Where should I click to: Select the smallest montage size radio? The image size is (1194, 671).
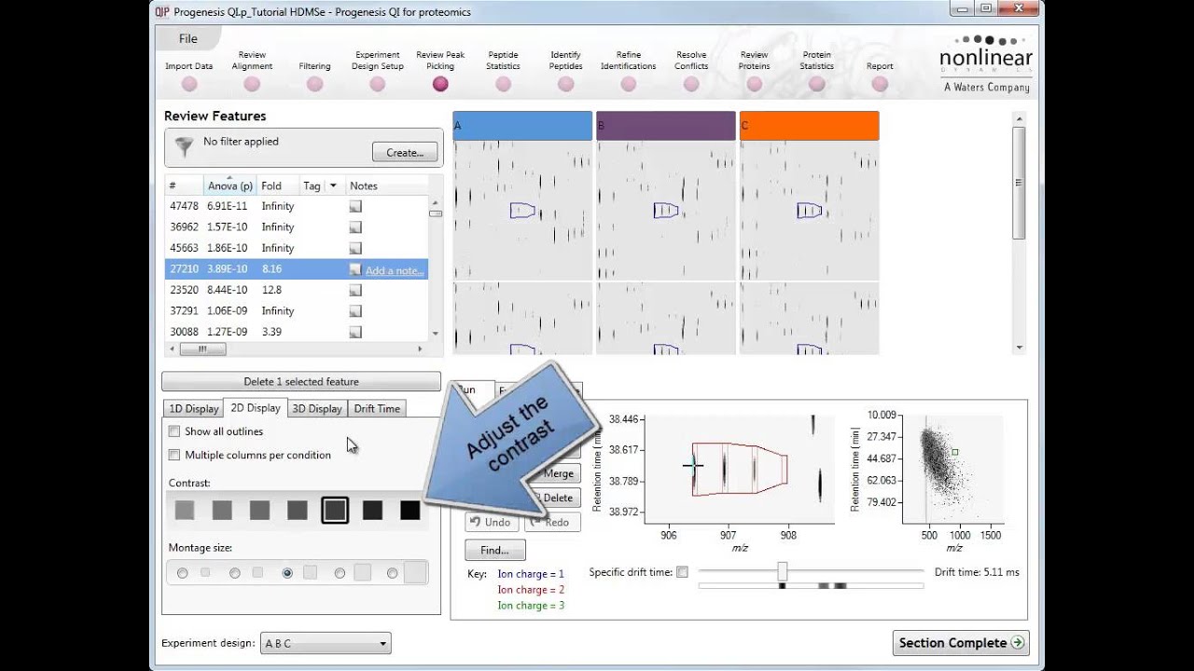pos(183,573)
